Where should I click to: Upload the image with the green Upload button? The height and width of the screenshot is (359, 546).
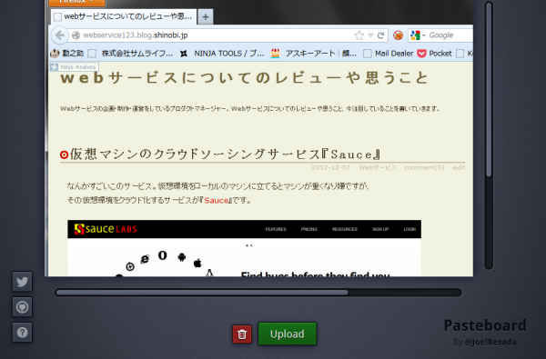(288, 334)
